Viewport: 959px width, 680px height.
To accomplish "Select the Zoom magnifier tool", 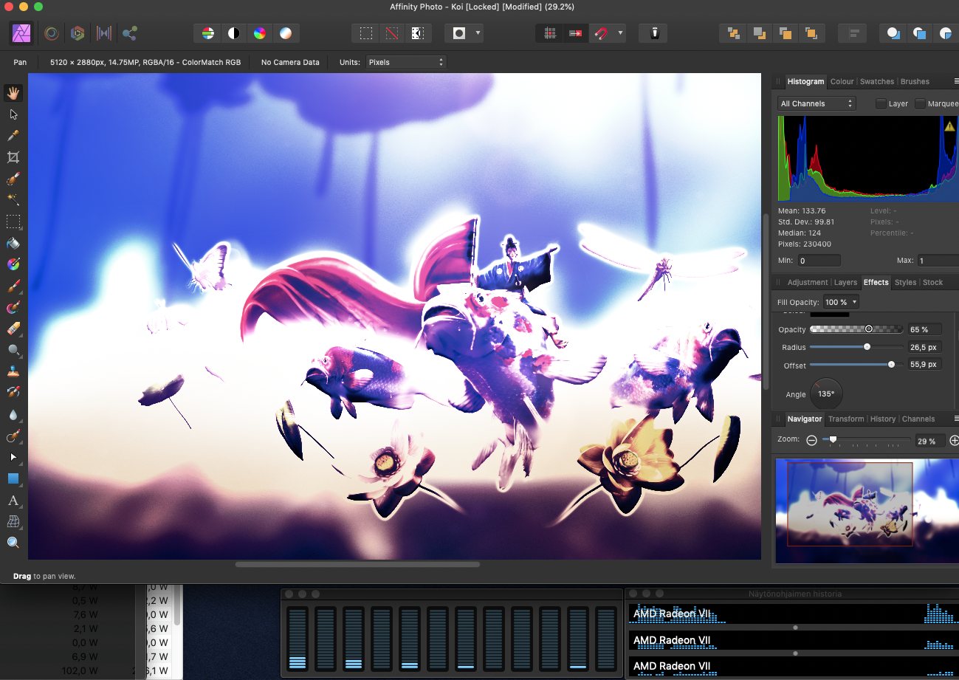I will tap(13, 543).
